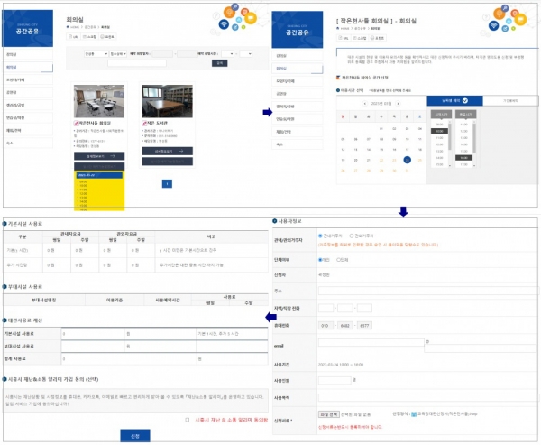Viewport: 541px width, 445px height.
Task: Check the 재난 소통 알리미 동의 checkbox
Action: [x=187, y=419]
